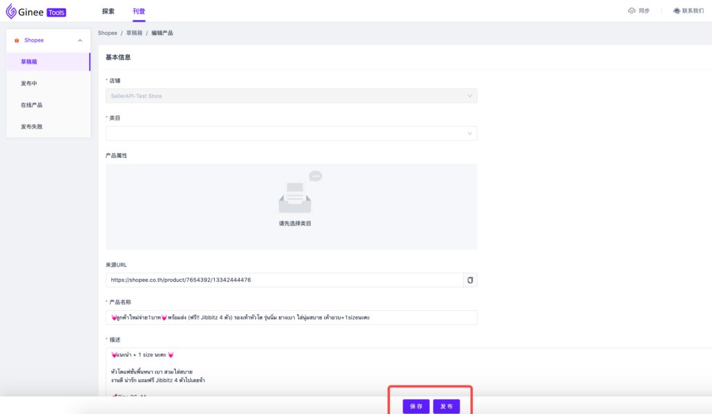Image resolution: width=712 pixels, height=414 pixels.
Task: Open the 店铺 store dropdown
Action: [x=291, y=96]
